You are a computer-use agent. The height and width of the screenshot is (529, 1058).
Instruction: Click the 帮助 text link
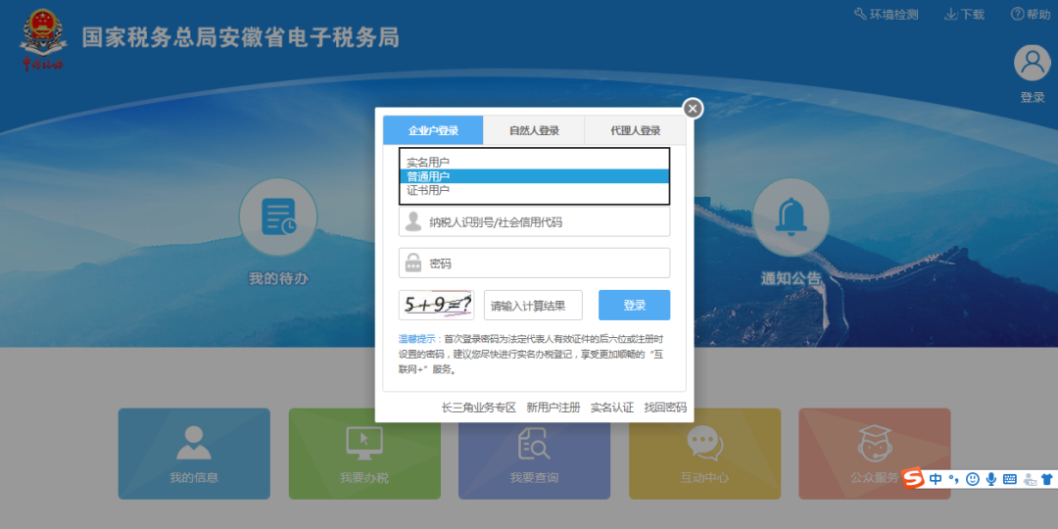coord(1039,15)
